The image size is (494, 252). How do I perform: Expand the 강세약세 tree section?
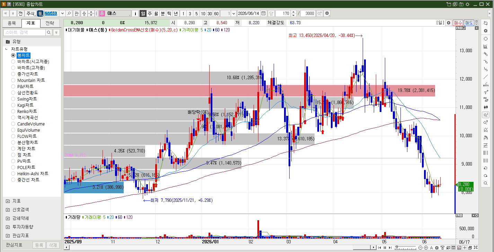pos(8,218)
